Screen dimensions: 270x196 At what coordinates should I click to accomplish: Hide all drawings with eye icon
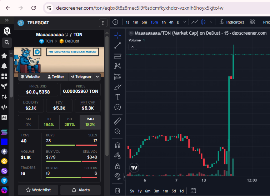point(117,176)
